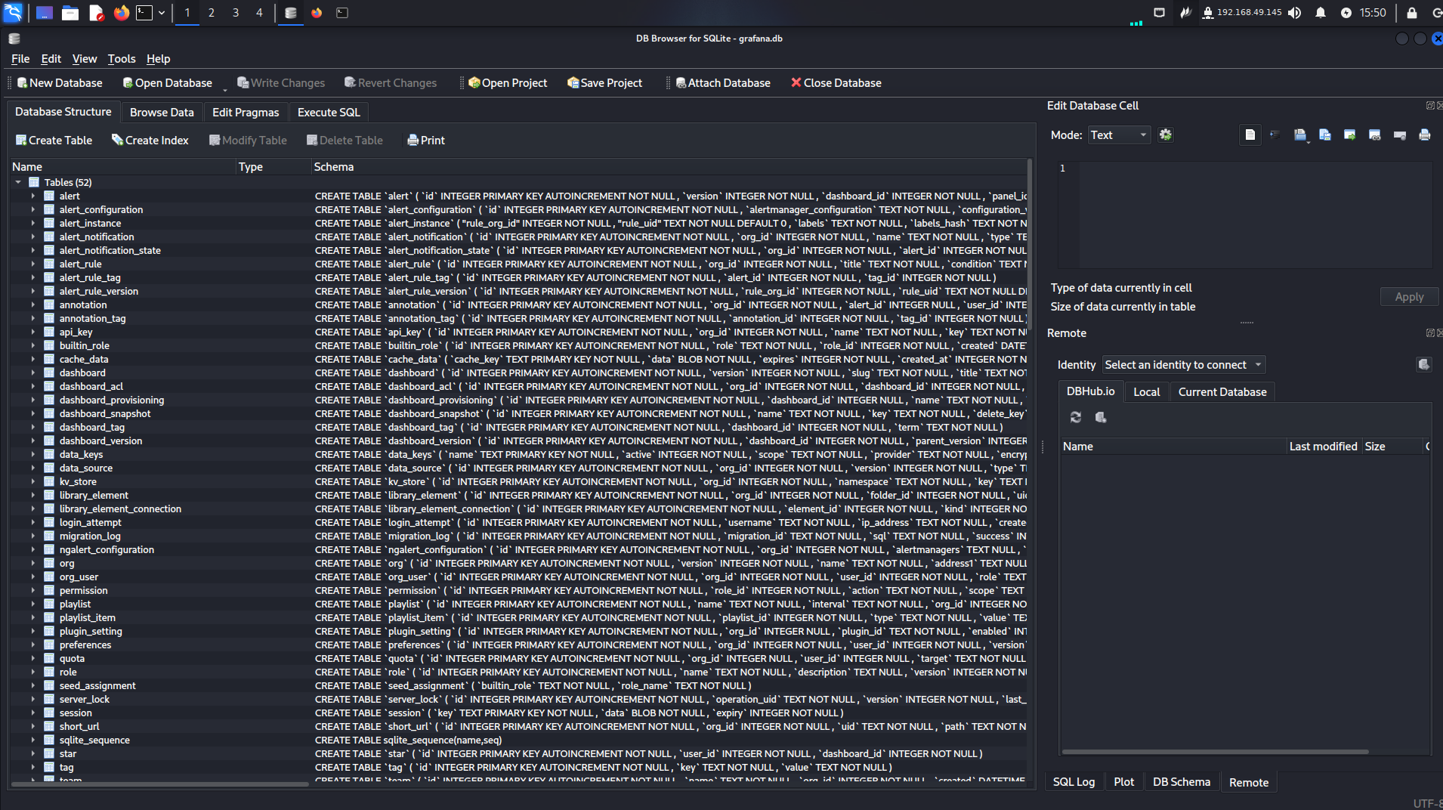Image resolution: width=1443 pixels, height=810 pixels.
Task: Collapse the Tables (52) tree node
Action: coord(18,182)
